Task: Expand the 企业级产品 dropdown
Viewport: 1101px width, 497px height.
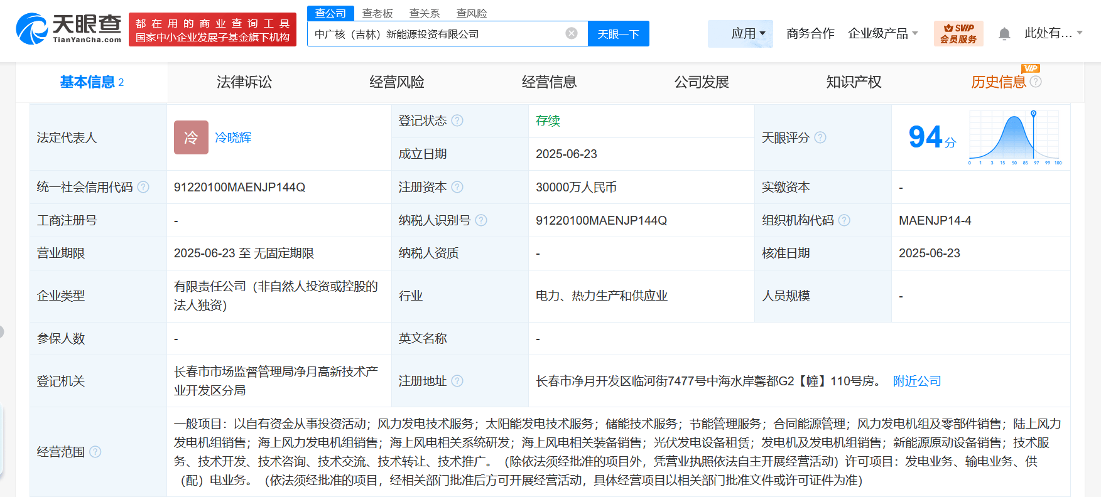Action: pyautogui.click(x=882, y=33)
